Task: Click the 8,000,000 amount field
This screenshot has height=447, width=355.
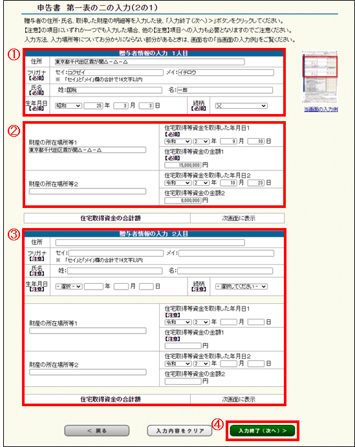Action: [x=182, y=200]
